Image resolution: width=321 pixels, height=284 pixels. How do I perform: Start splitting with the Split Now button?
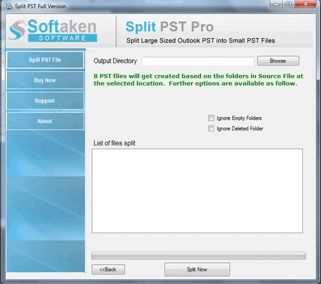click(197, 269)
